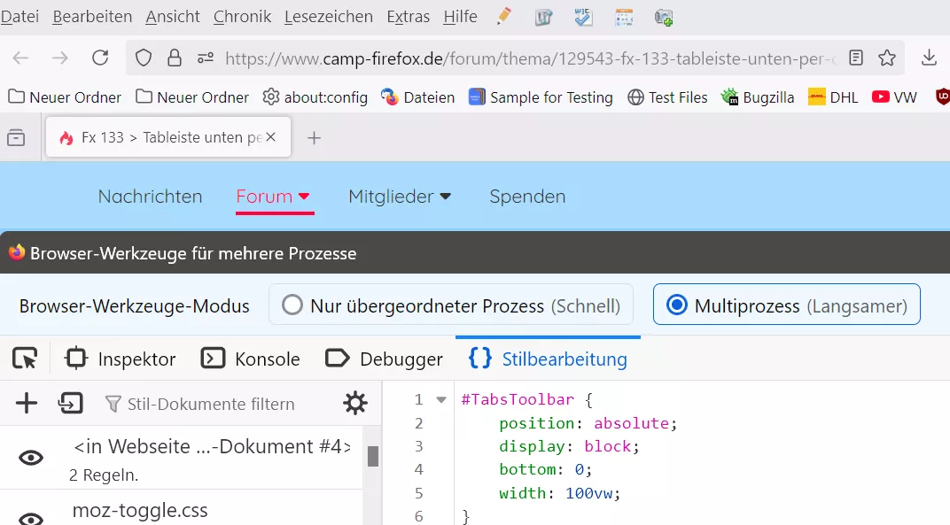The image size is (950, 525).
Task: Open the DHL bookmark
Action: (x=833, y=97)
